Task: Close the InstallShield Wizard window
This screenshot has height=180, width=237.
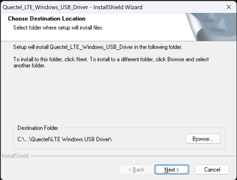Action: tap(229, 7)
